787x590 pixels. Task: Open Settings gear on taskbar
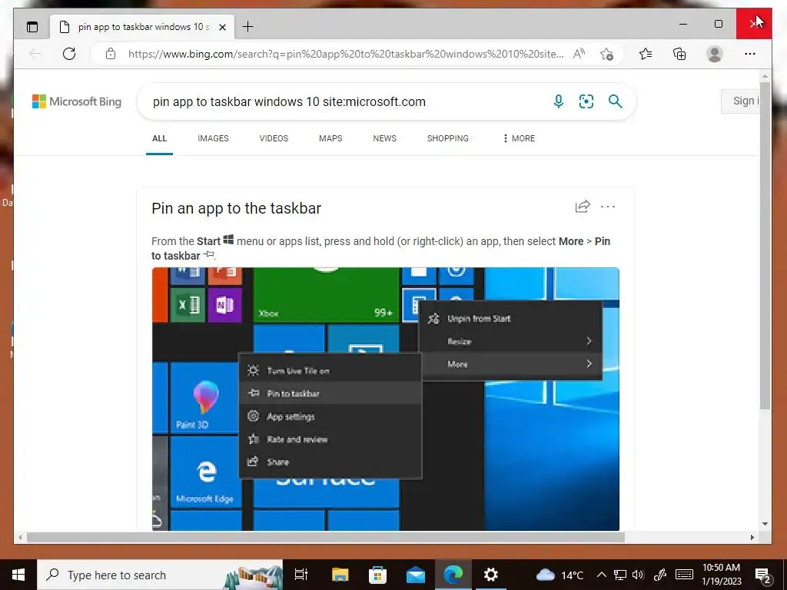point(491,575)
